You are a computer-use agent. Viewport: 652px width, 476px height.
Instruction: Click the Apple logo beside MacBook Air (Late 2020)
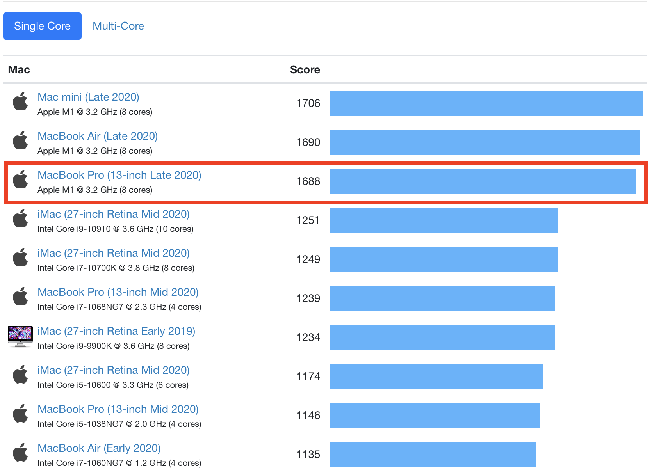click(x=20, y=140)
